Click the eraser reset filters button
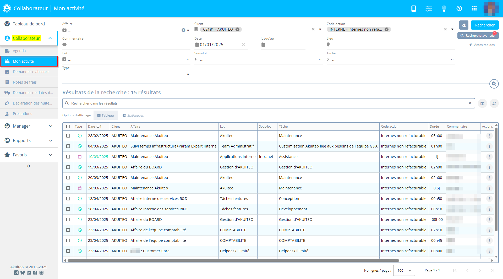This screenshot has height=279, width=503. [x=464, y=25]
